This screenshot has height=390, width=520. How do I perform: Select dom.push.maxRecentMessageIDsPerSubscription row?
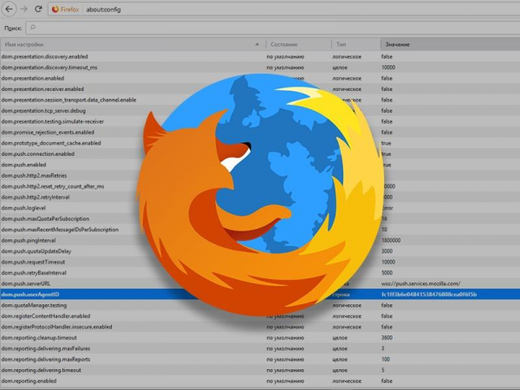pyautogui.click(x=260, y=230)
